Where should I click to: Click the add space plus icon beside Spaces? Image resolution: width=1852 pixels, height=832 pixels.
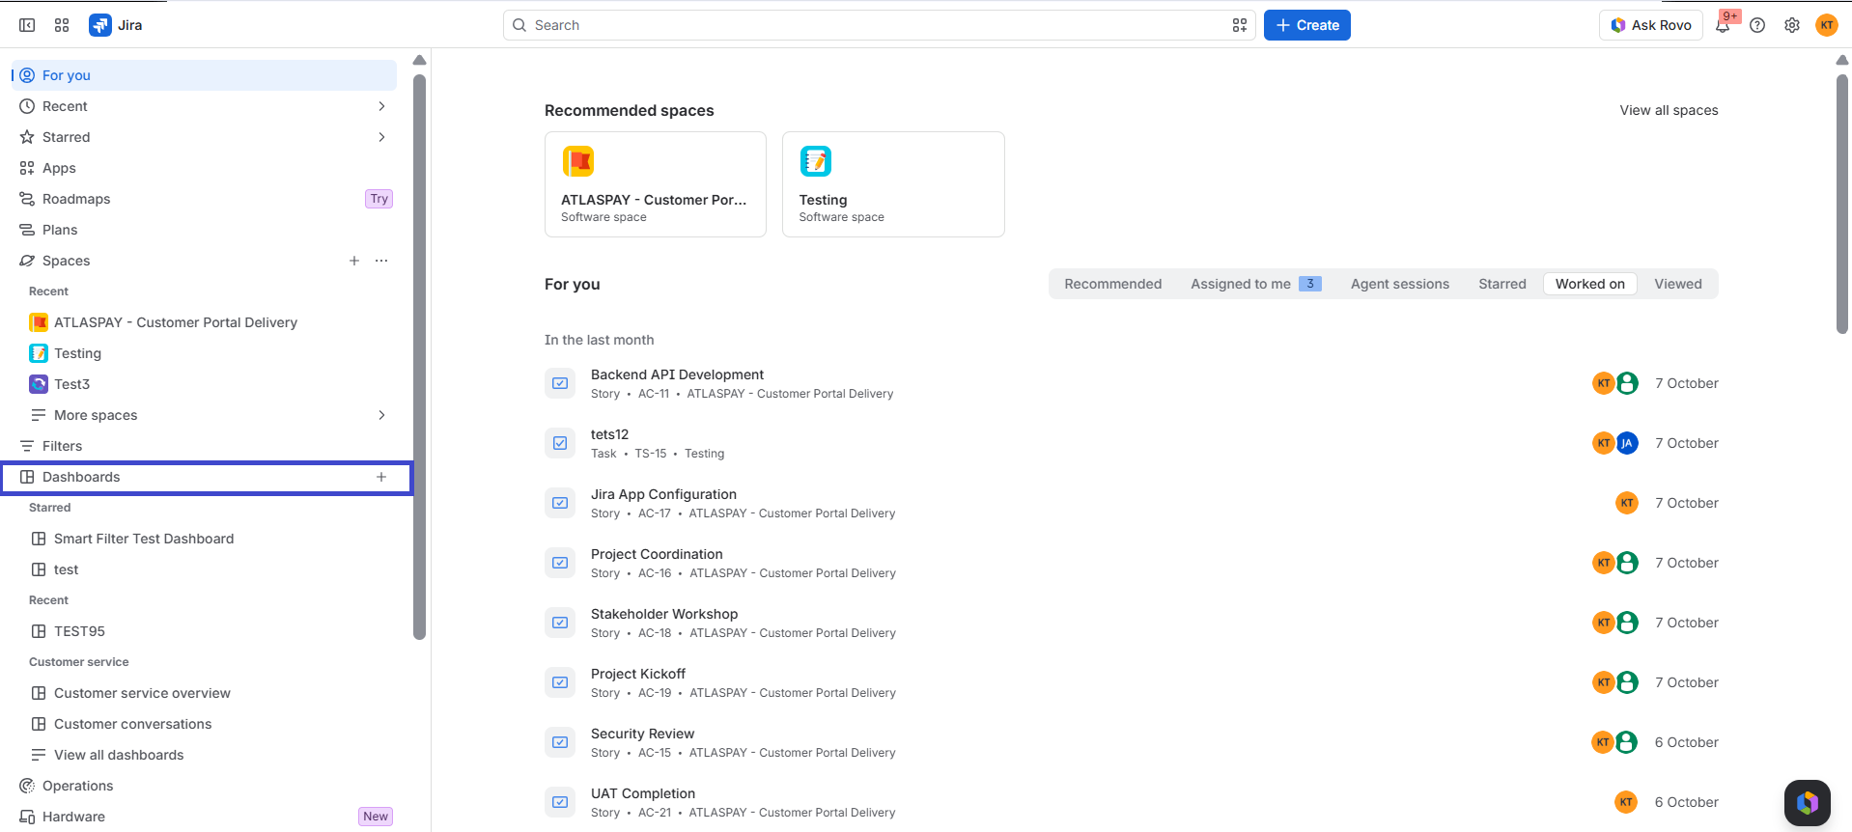coord(354,261)
